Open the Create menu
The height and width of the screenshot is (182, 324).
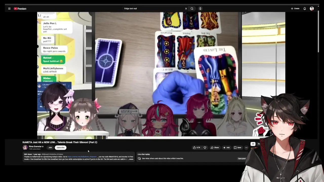click(x=295, y=9)
